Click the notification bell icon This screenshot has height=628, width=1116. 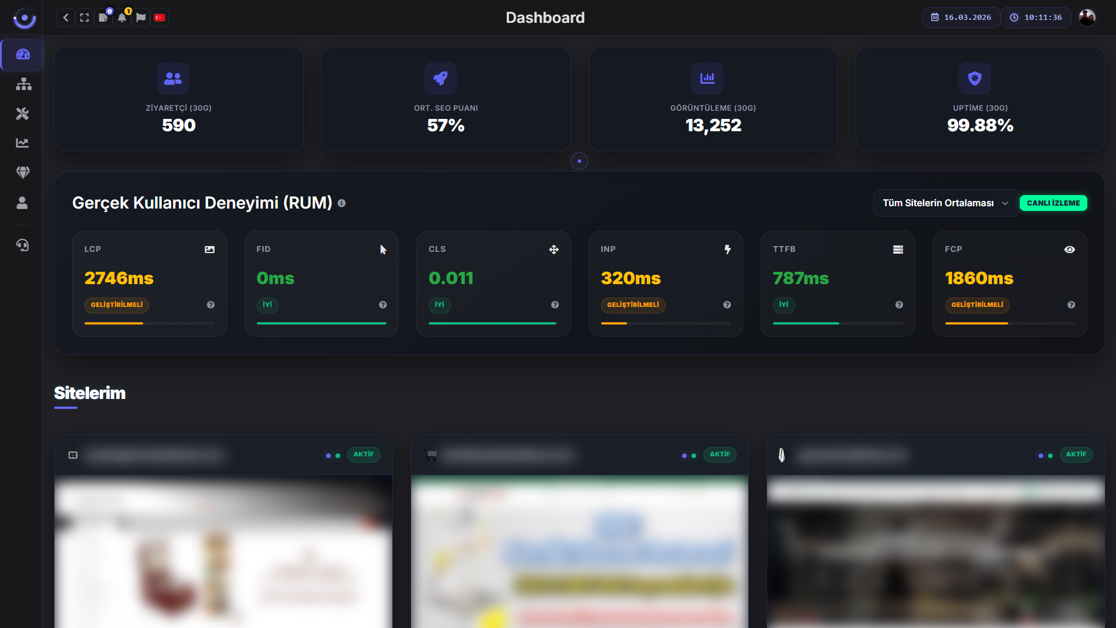pyautogui.click(x=122, y=18)
